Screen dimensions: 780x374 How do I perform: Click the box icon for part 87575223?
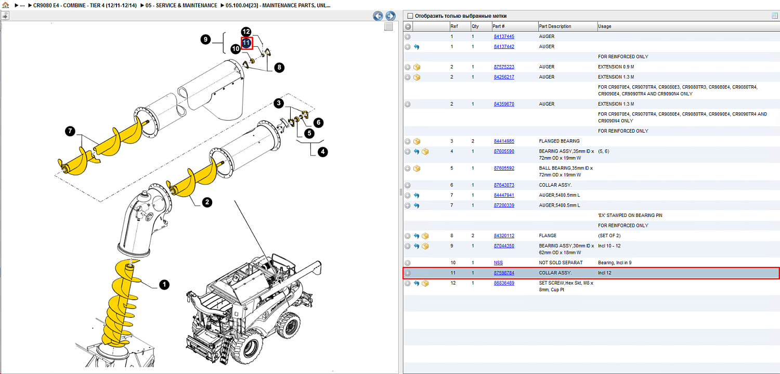coord(417,67)
